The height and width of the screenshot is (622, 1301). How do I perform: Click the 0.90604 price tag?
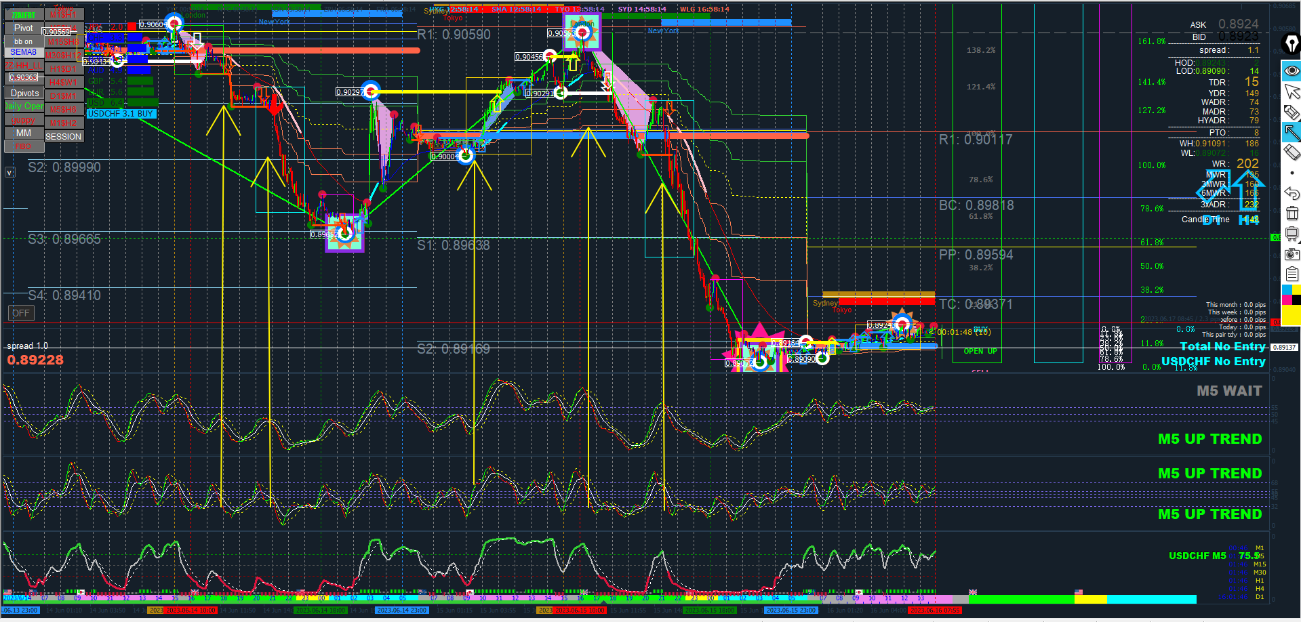tap(153, 24)
